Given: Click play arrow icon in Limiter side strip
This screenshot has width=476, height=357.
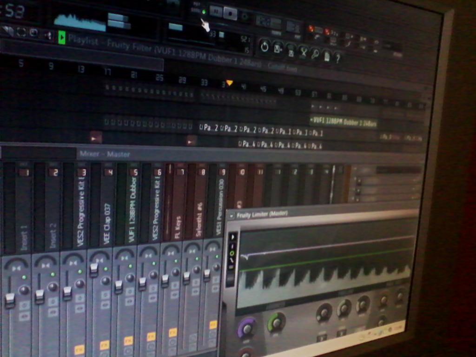Looking at the screenshot, I should (232, 237).
